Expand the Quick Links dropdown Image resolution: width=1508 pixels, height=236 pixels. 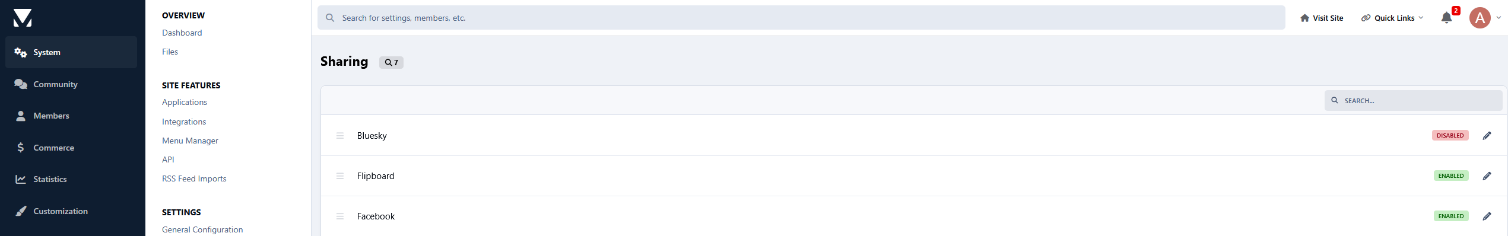point(1392,18)
